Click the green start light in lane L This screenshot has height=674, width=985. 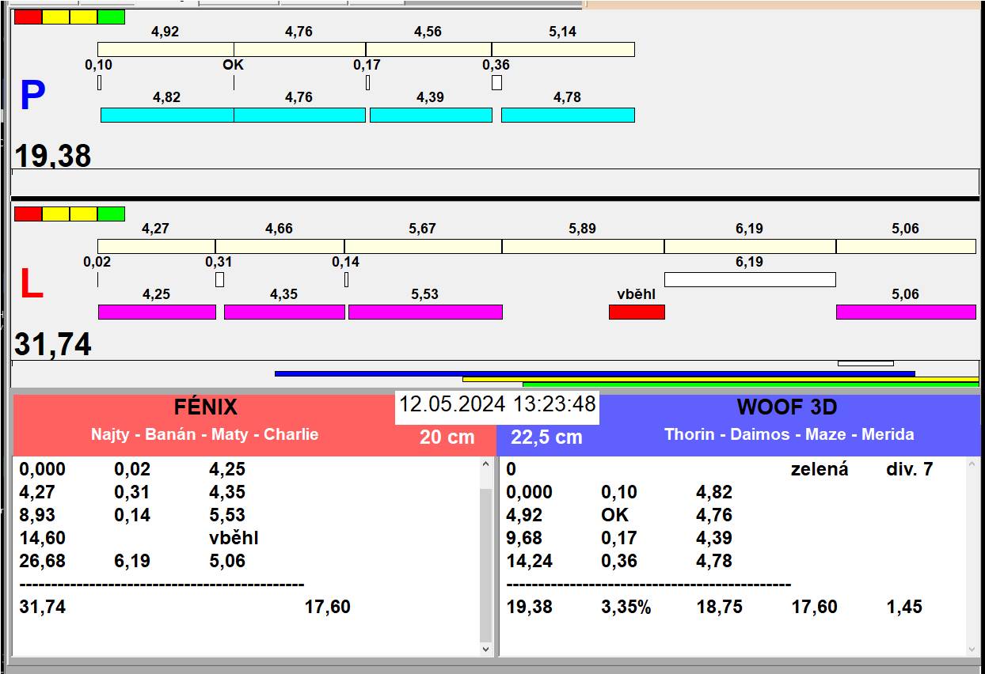(x=112, y=214)
